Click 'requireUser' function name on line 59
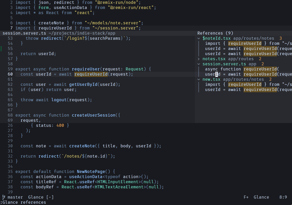292x205 pixels. point(86,69)
